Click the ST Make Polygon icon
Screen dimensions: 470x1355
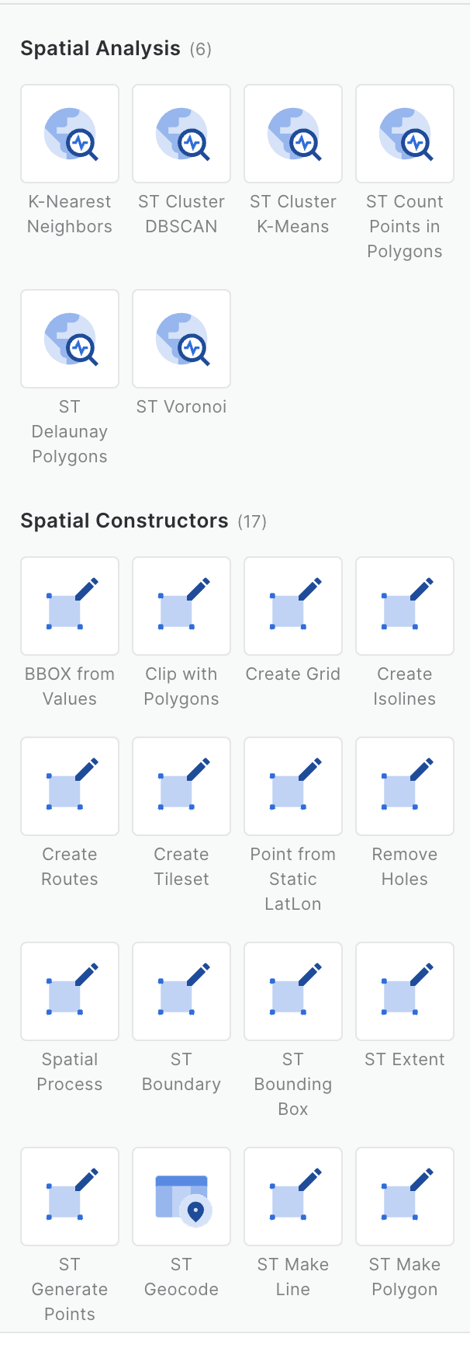tap(405, 1197)
